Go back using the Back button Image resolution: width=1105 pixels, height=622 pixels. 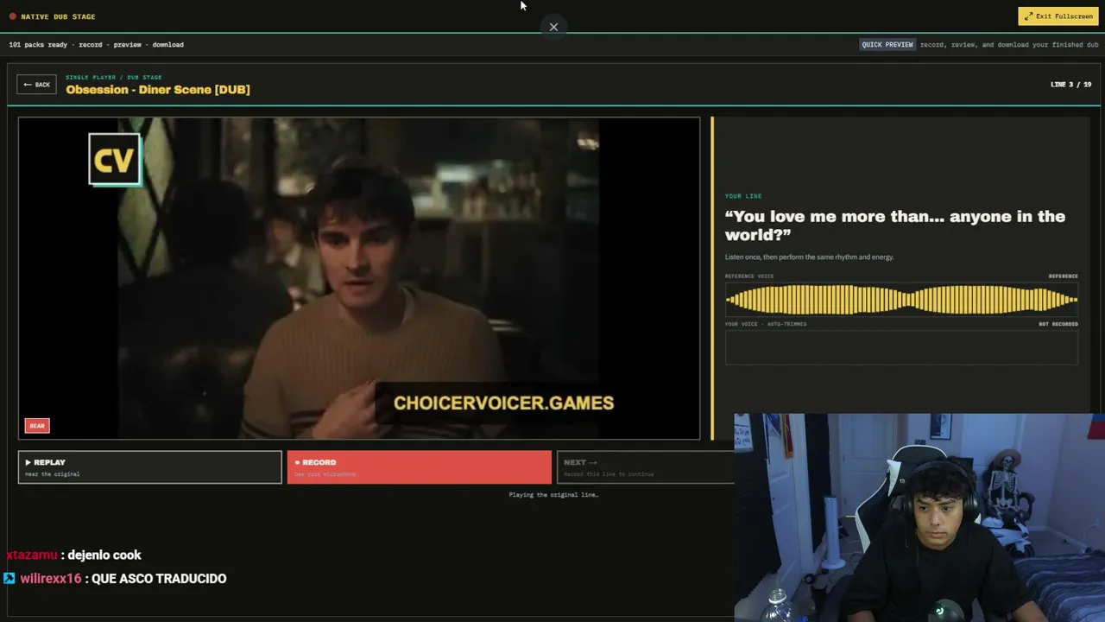pyautogui.click(x=36, y=85)
